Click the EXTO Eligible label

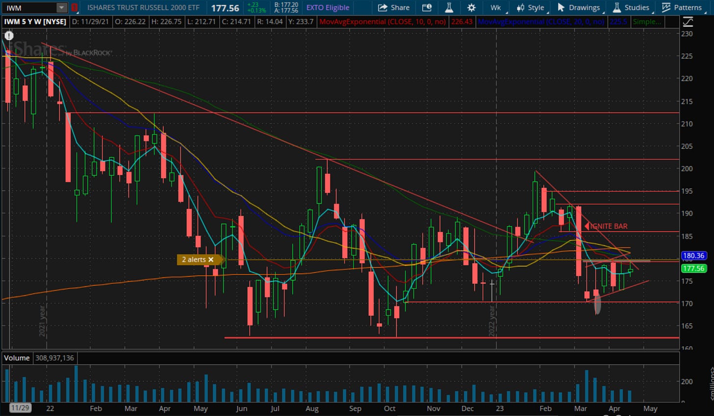point(328,8)
